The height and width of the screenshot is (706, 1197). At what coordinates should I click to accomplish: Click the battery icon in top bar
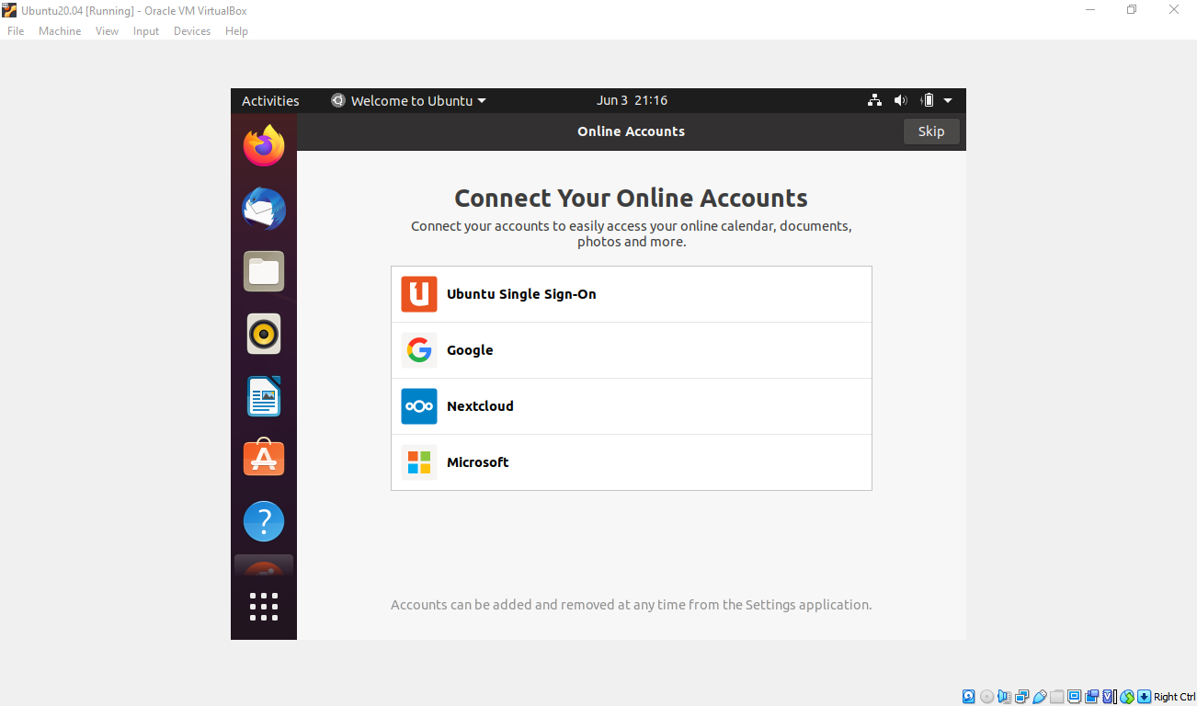(x=928, y=100)
